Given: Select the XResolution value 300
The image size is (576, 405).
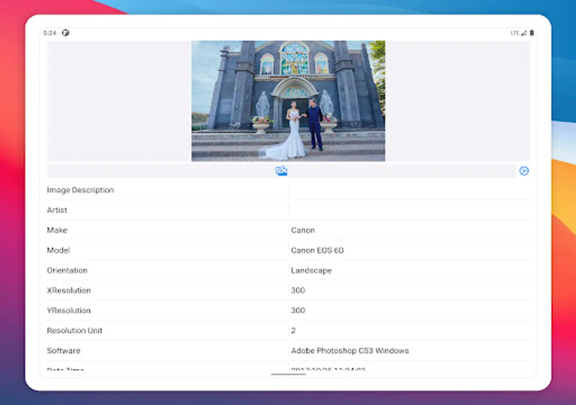Looking at the screenshot, I should 298,290.
